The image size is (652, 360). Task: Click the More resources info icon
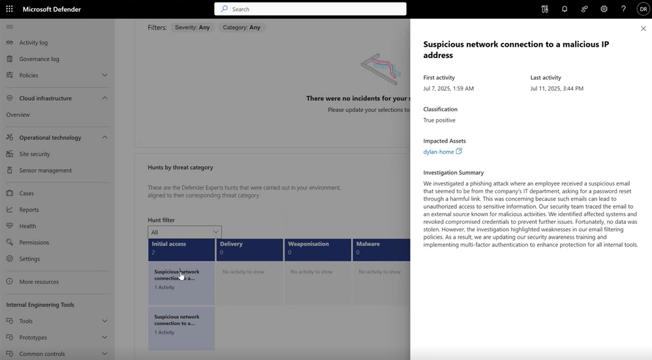[10, 281]
